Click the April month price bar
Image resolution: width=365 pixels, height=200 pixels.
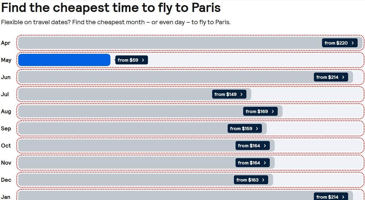tap(163, 43)
